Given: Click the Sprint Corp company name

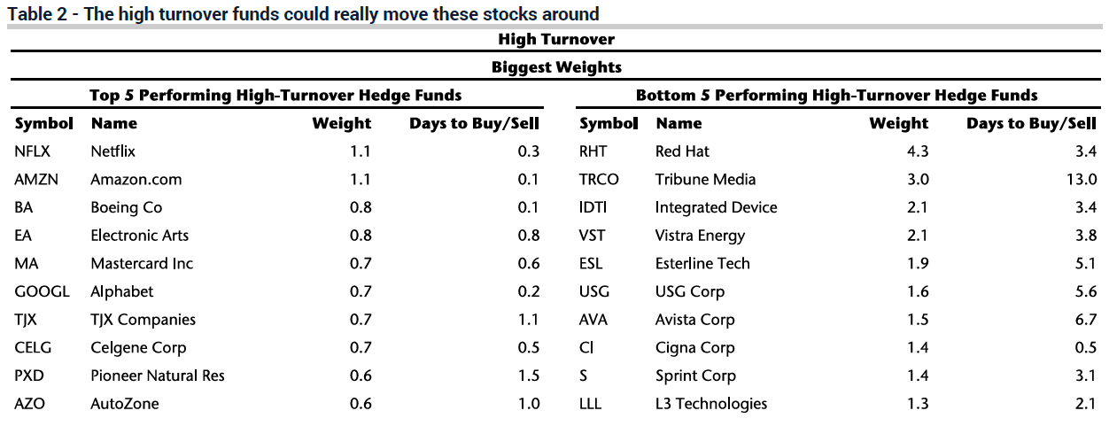Looking at the screenshot, I should coord(695,376).
